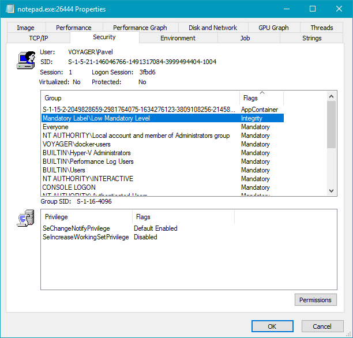Image resolution: width=353 pixels, height=338 pixels.
Task: Select the Threads tab
Action: point(321,28)
